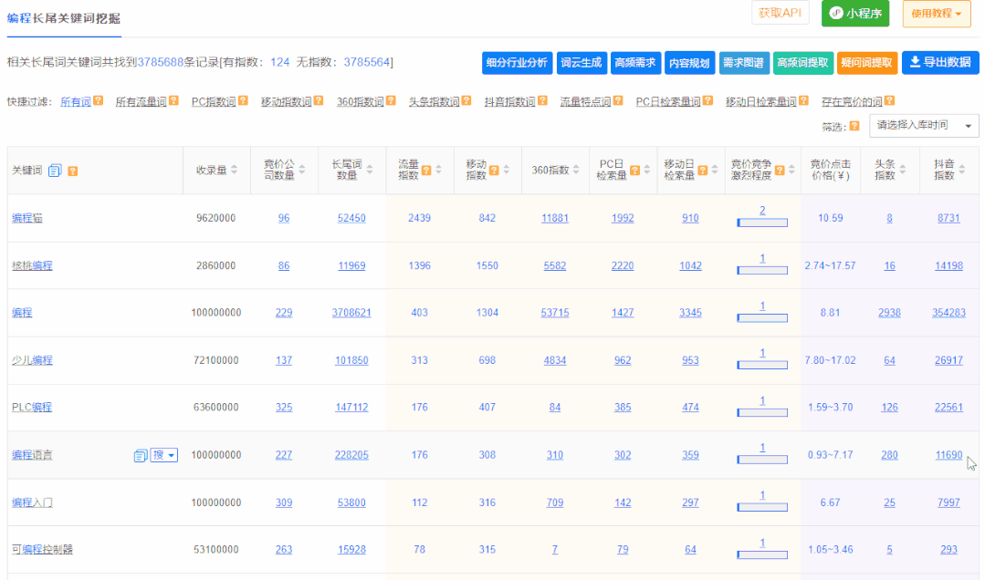The image size is (985, 580).
Task: Click the competition level bar in 编程猫 row
Action: 762,223
